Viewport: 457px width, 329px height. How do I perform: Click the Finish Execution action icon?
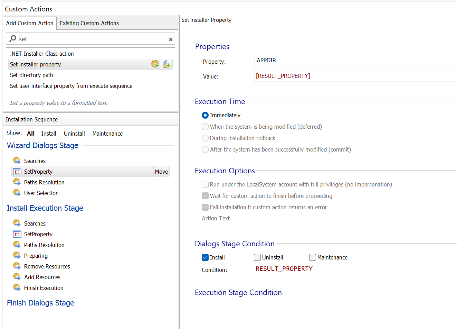(x=17, y=287)
